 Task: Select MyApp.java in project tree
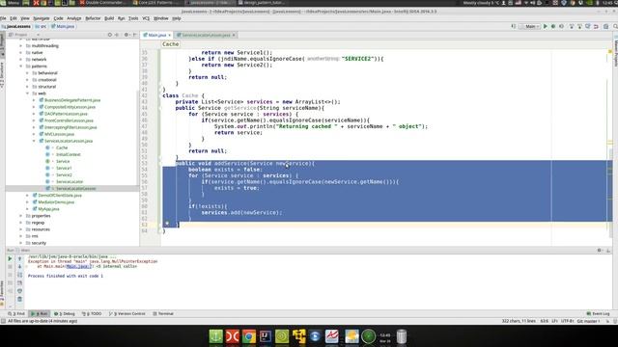[48, 209]
